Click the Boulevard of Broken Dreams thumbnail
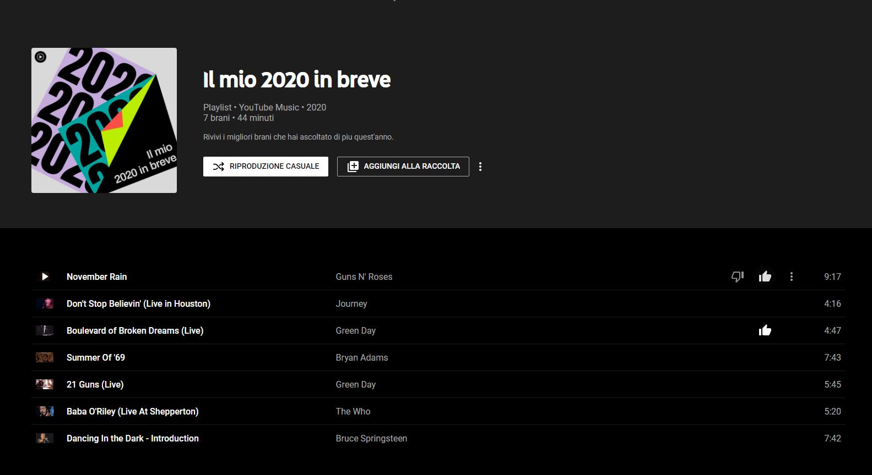The width and height of the screenshot is (872, 475). coord(45,330)
